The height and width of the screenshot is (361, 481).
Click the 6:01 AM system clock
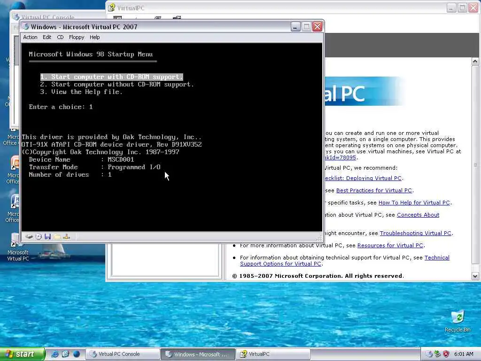coord(464,354)
